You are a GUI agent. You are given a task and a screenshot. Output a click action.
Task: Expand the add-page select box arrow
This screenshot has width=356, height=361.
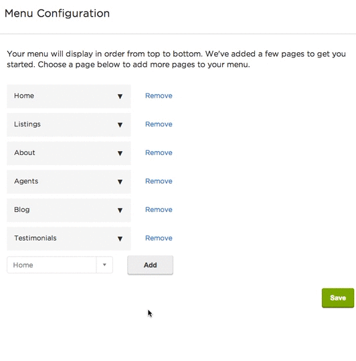pos(104,265)
